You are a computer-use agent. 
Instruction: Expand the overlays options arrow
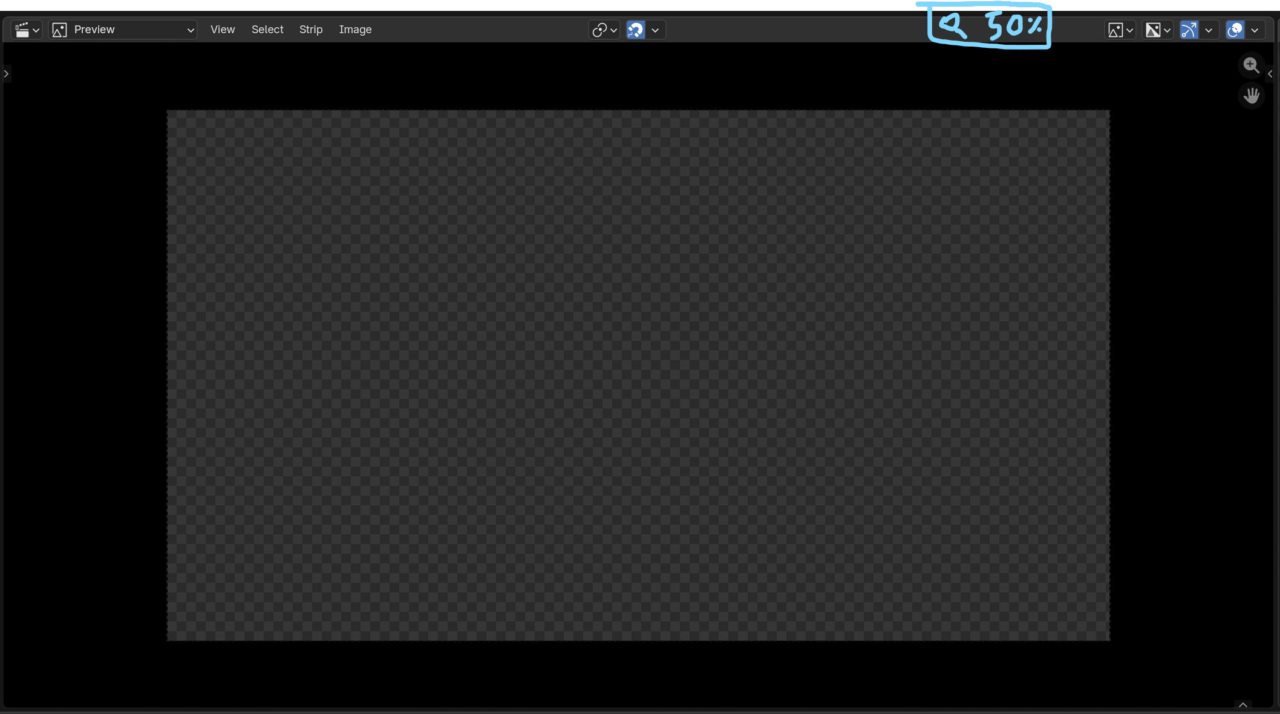1255,30
